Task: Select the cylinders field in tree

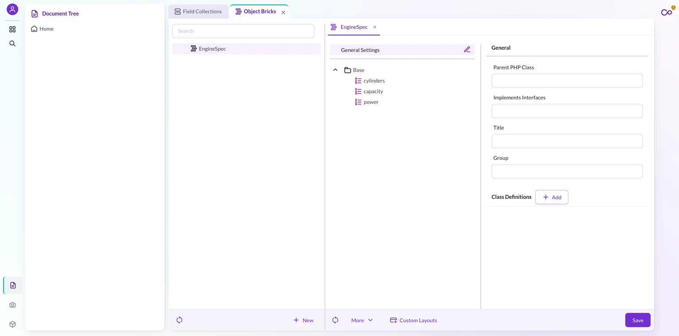Action: [x=374, y=81]
